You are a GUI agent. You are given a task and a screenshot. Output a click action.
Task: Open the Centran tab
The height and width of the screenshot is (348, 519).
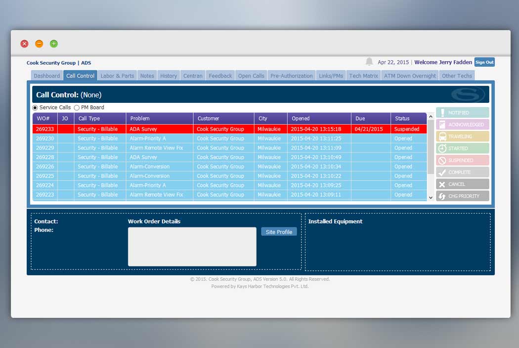point(193,76)
